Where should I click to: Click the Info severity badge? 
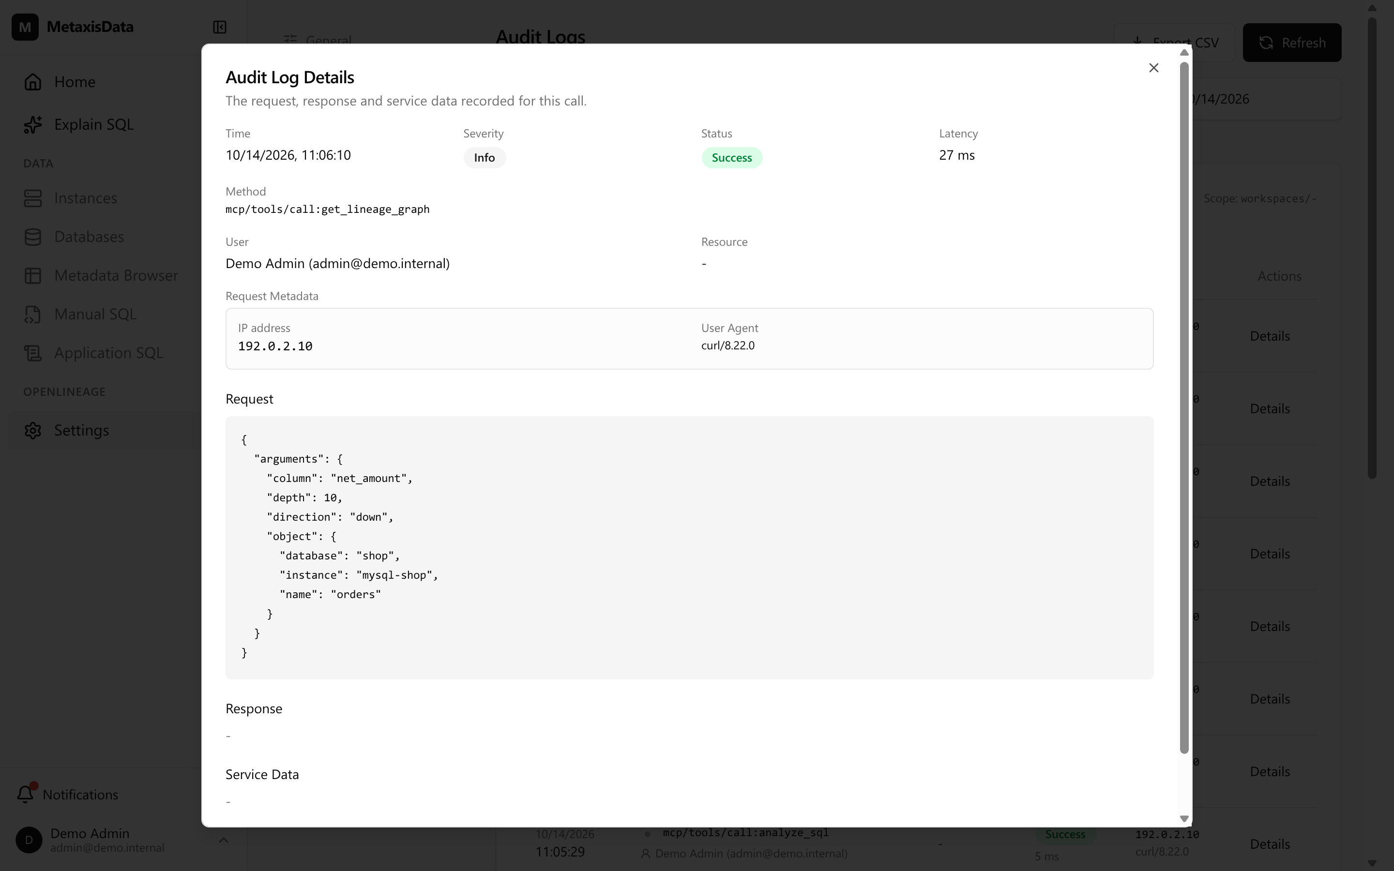click(x=485, y=158)
